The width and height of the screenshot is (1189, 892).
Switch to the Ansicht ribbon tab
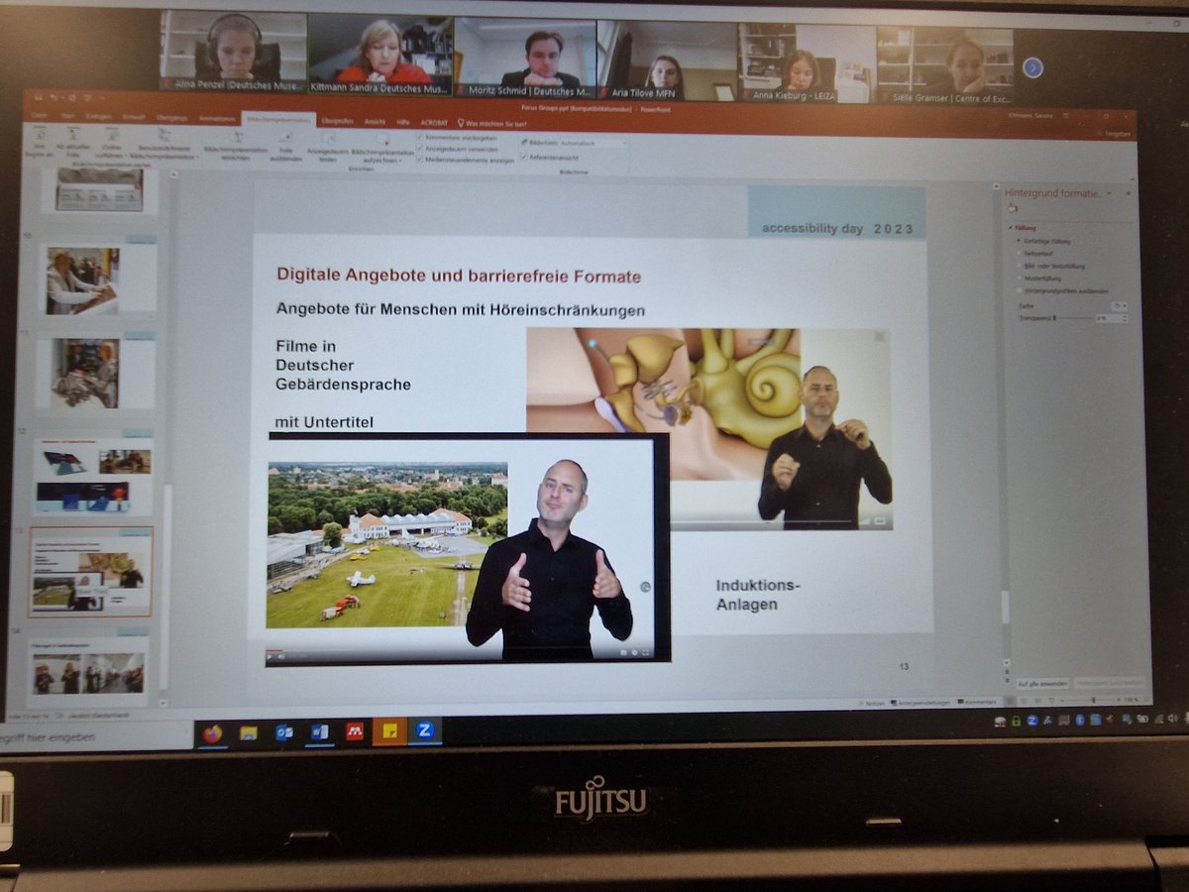375,121
